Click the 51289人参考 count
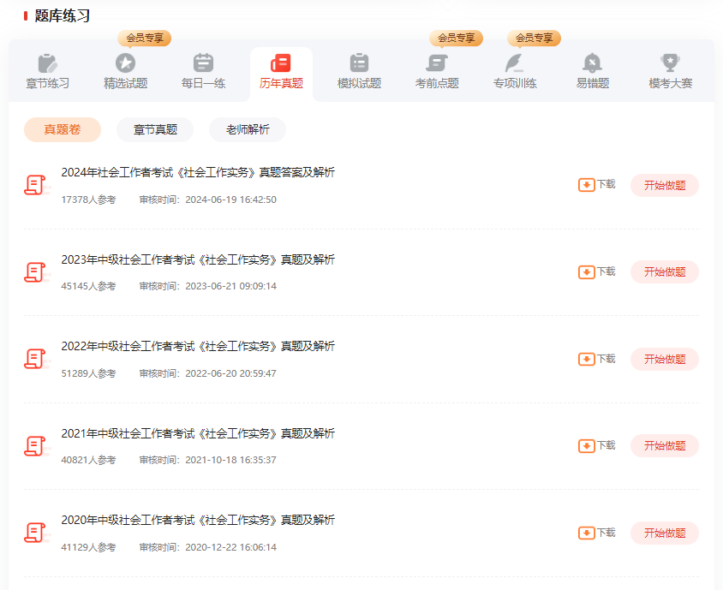The height and width of the screenshot is (590, 723). [88, 373]
